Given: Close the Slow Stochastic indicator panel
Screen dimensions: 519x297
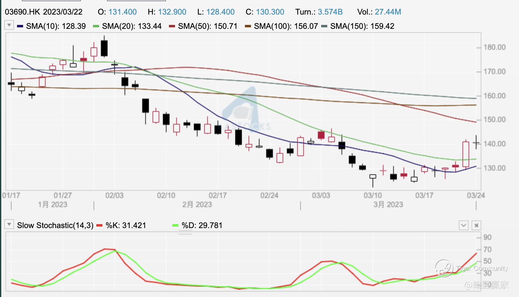Looking at the screenshot, I should click(x=476, y=225).
